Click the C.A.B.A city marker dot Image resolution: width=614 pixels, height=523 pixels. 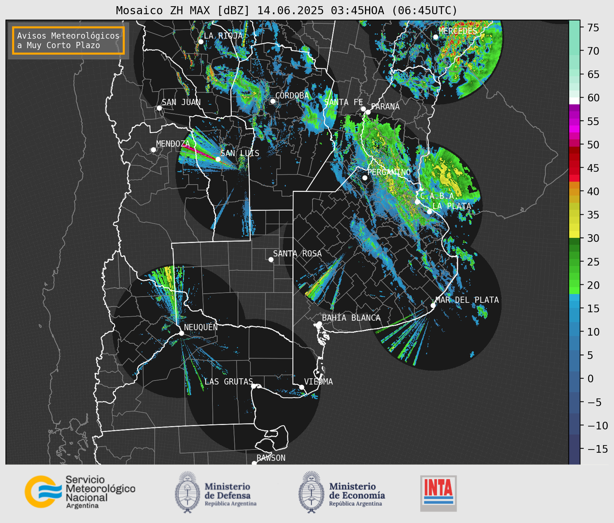[417, 202]
